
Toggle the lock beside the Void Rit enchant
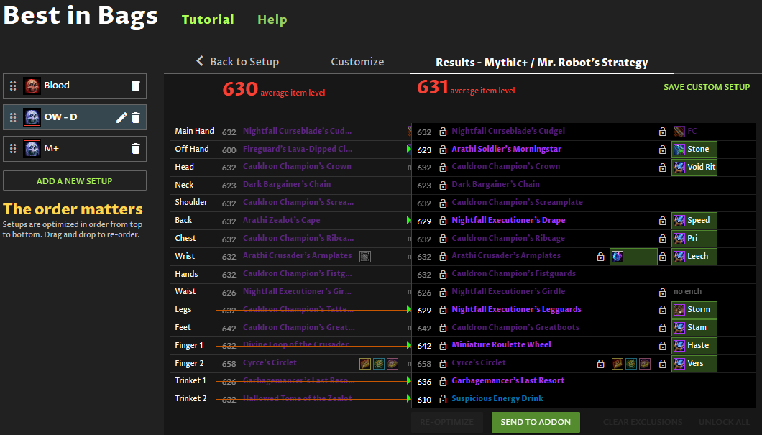point(662,168)
